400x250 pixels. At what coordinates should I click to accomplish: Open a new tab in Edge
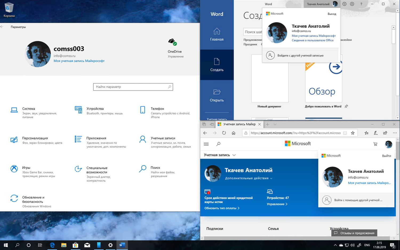tap(267, 124)
